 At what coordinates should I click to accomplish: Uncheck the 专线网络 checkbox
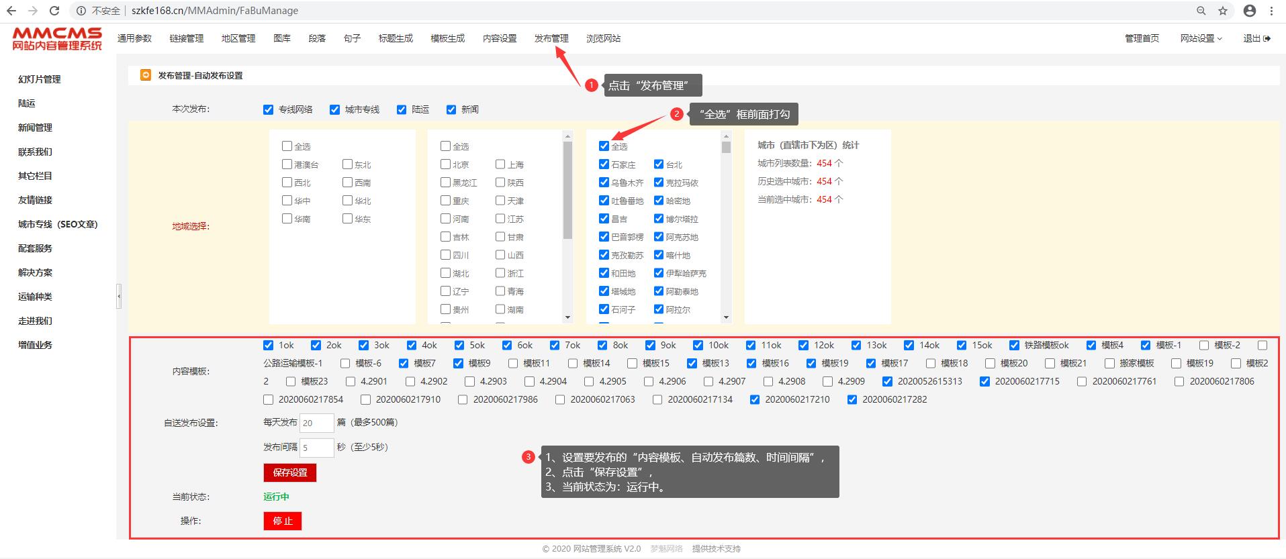[269, 109]
